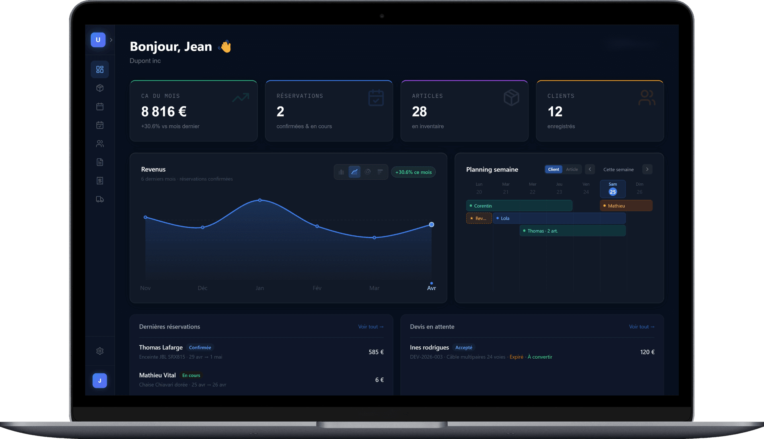764x439 pixels.
Task: Click the Jan peak data point on chart
Action: coord(260,200)
